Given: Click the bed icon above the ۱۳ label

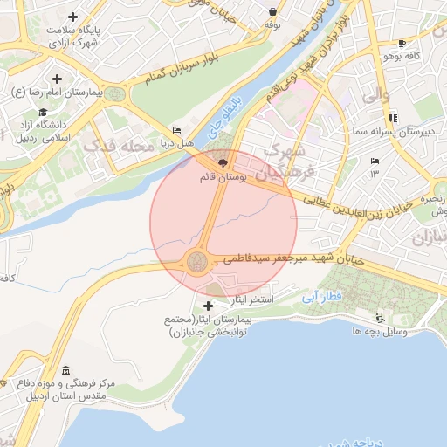Looking at the screenshot, I should click(x=375, y=161).
